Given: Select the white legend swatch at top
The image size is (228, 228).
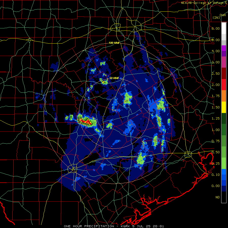Looking at the screenshot, I should [x=224, y=28].
